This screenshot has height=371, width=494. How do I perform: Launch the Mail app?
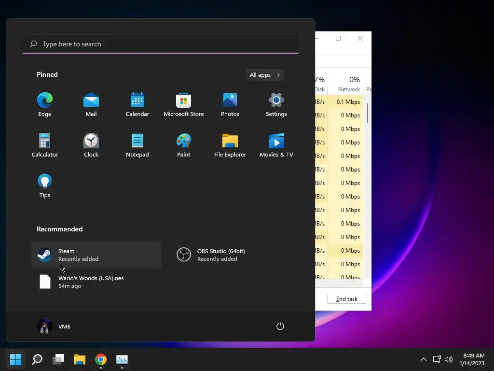point(91,105)
